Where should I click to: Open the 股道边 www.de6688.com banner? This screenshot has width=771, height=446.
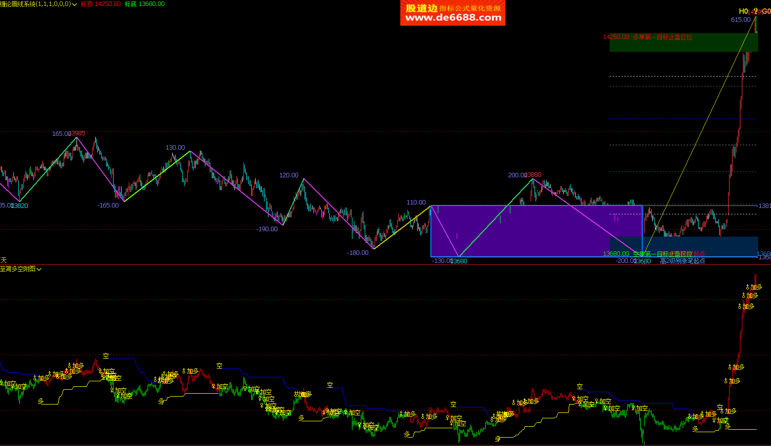pos(453,13)
